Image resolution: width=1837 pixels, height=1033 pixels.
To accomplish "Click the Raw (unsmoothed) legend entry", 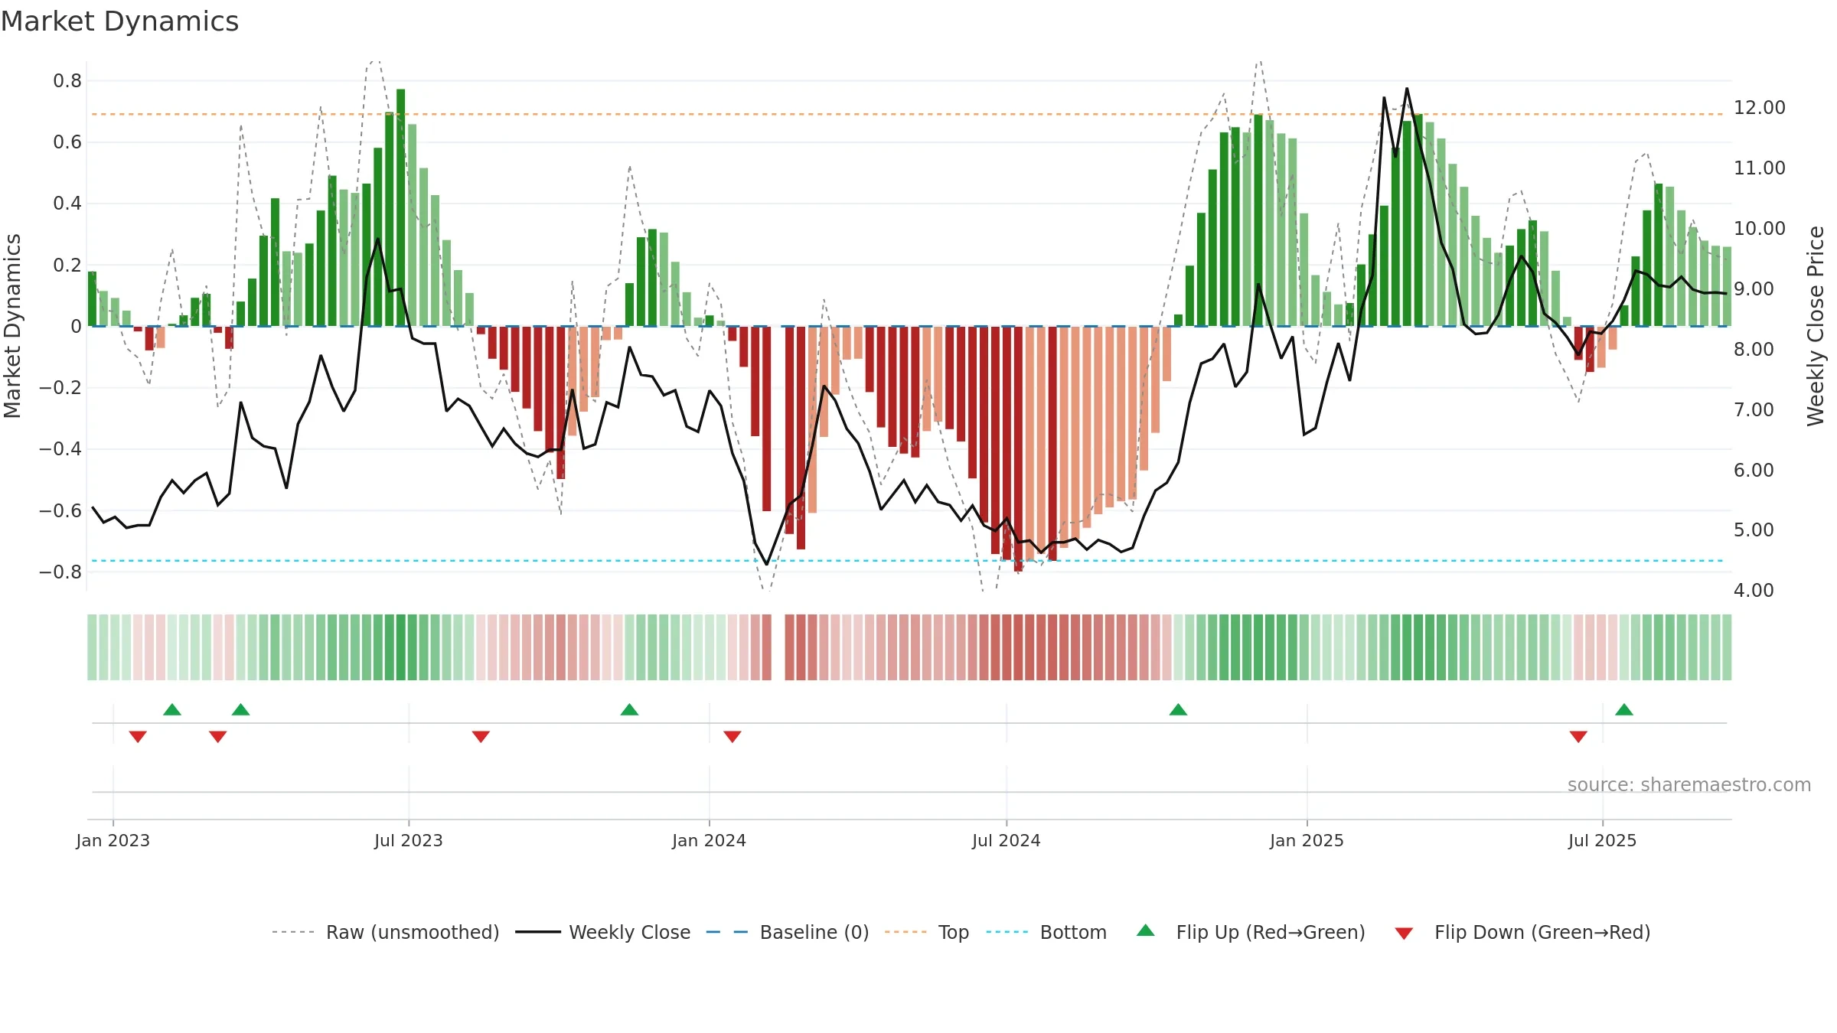I will tap(385, 932).
